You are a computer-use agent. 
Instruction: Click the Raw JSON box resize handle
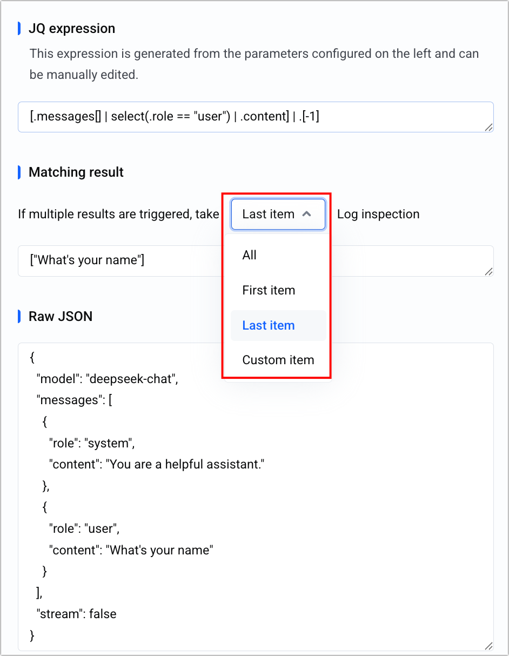tap(488, 646)
